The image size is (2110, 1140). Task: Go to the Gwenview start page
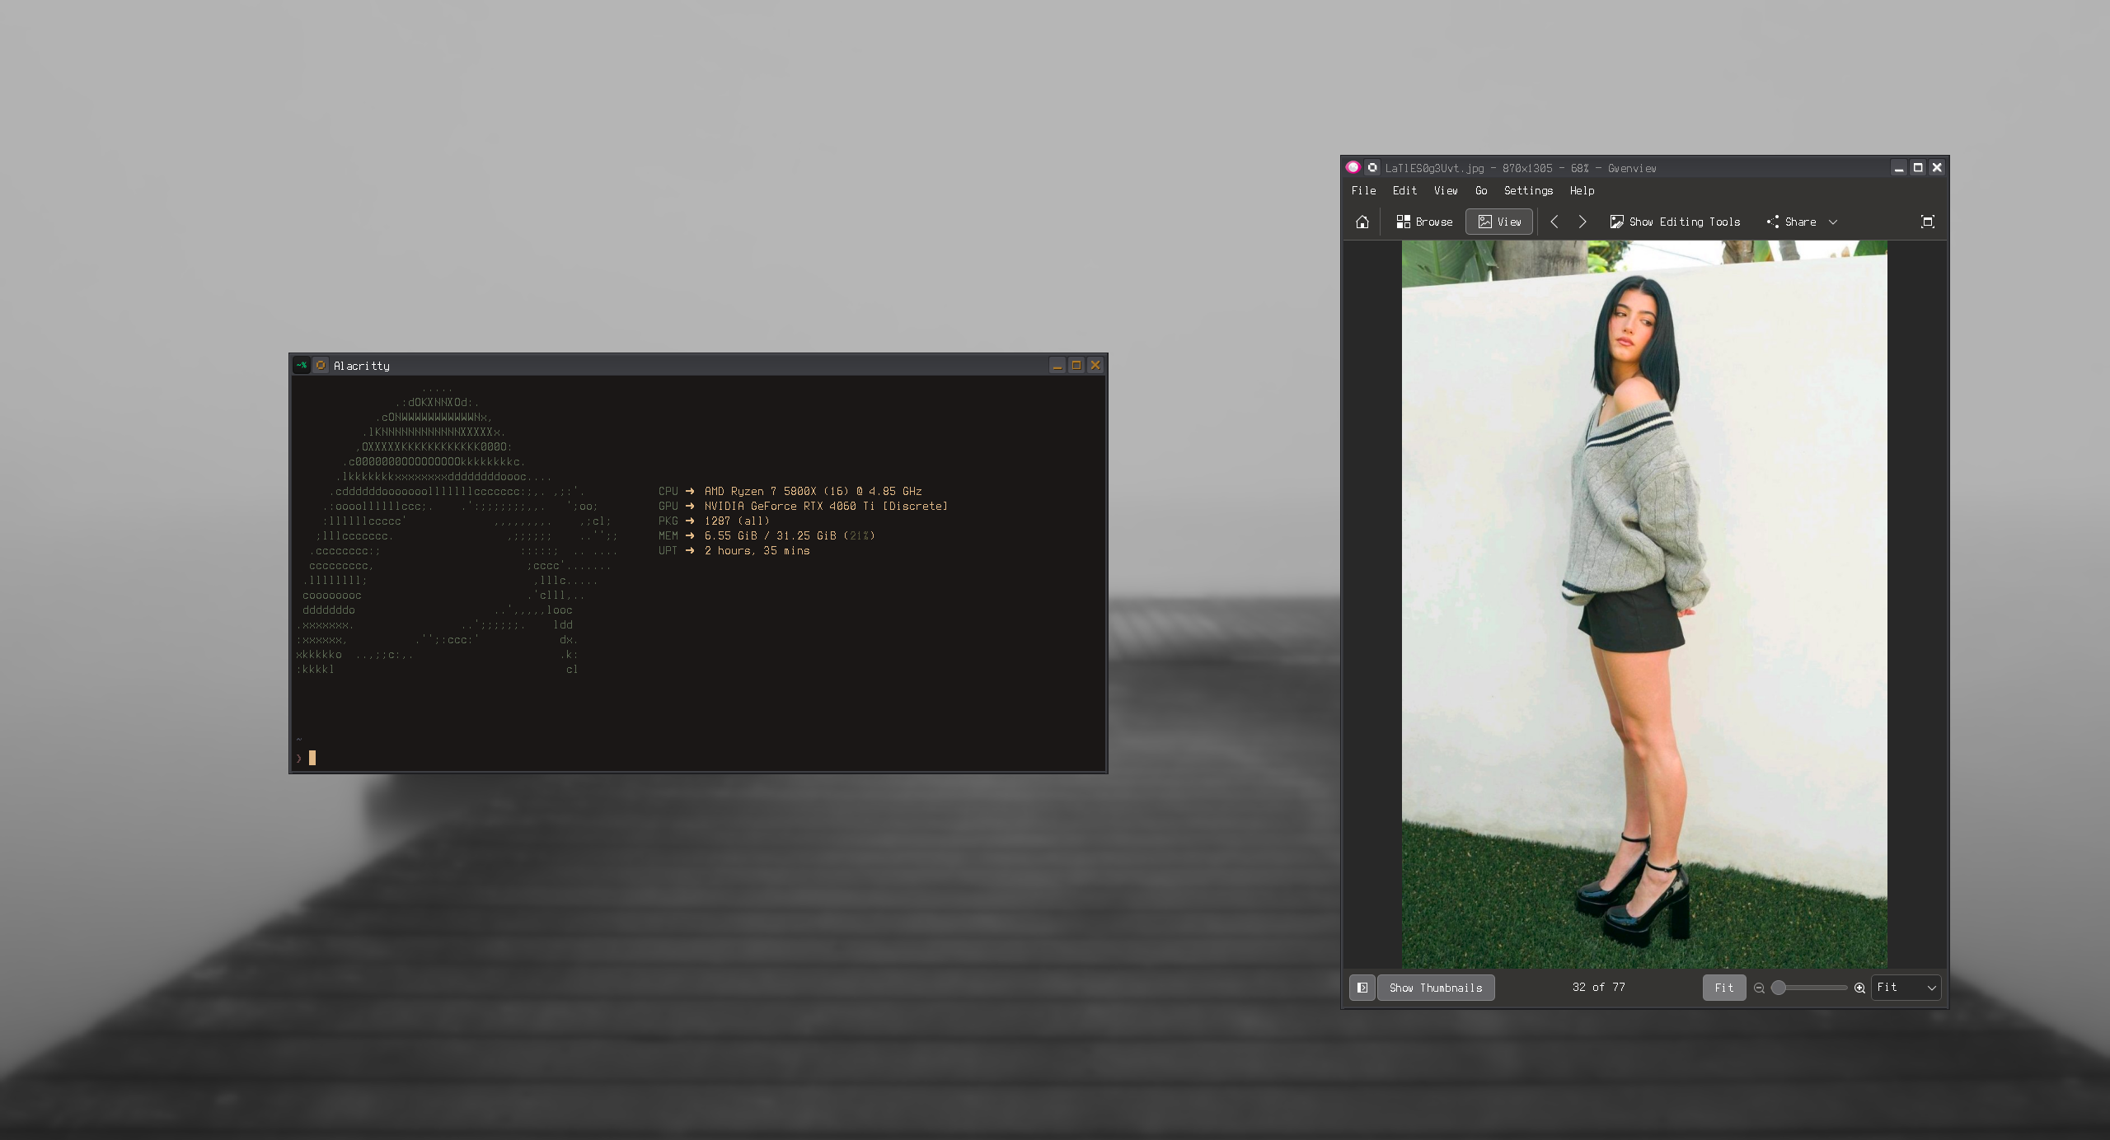pos(1362,222)
